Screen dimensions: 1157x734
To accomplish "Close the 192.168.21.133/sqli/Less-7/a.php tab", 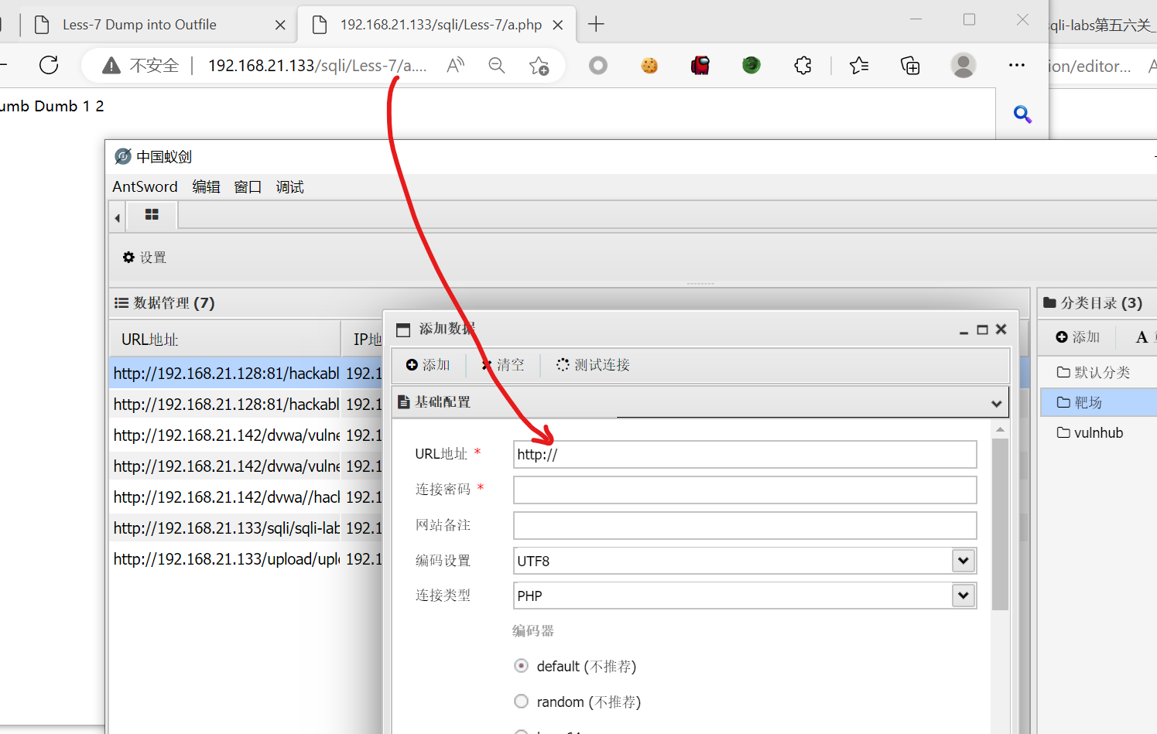I will pos(557,25).
